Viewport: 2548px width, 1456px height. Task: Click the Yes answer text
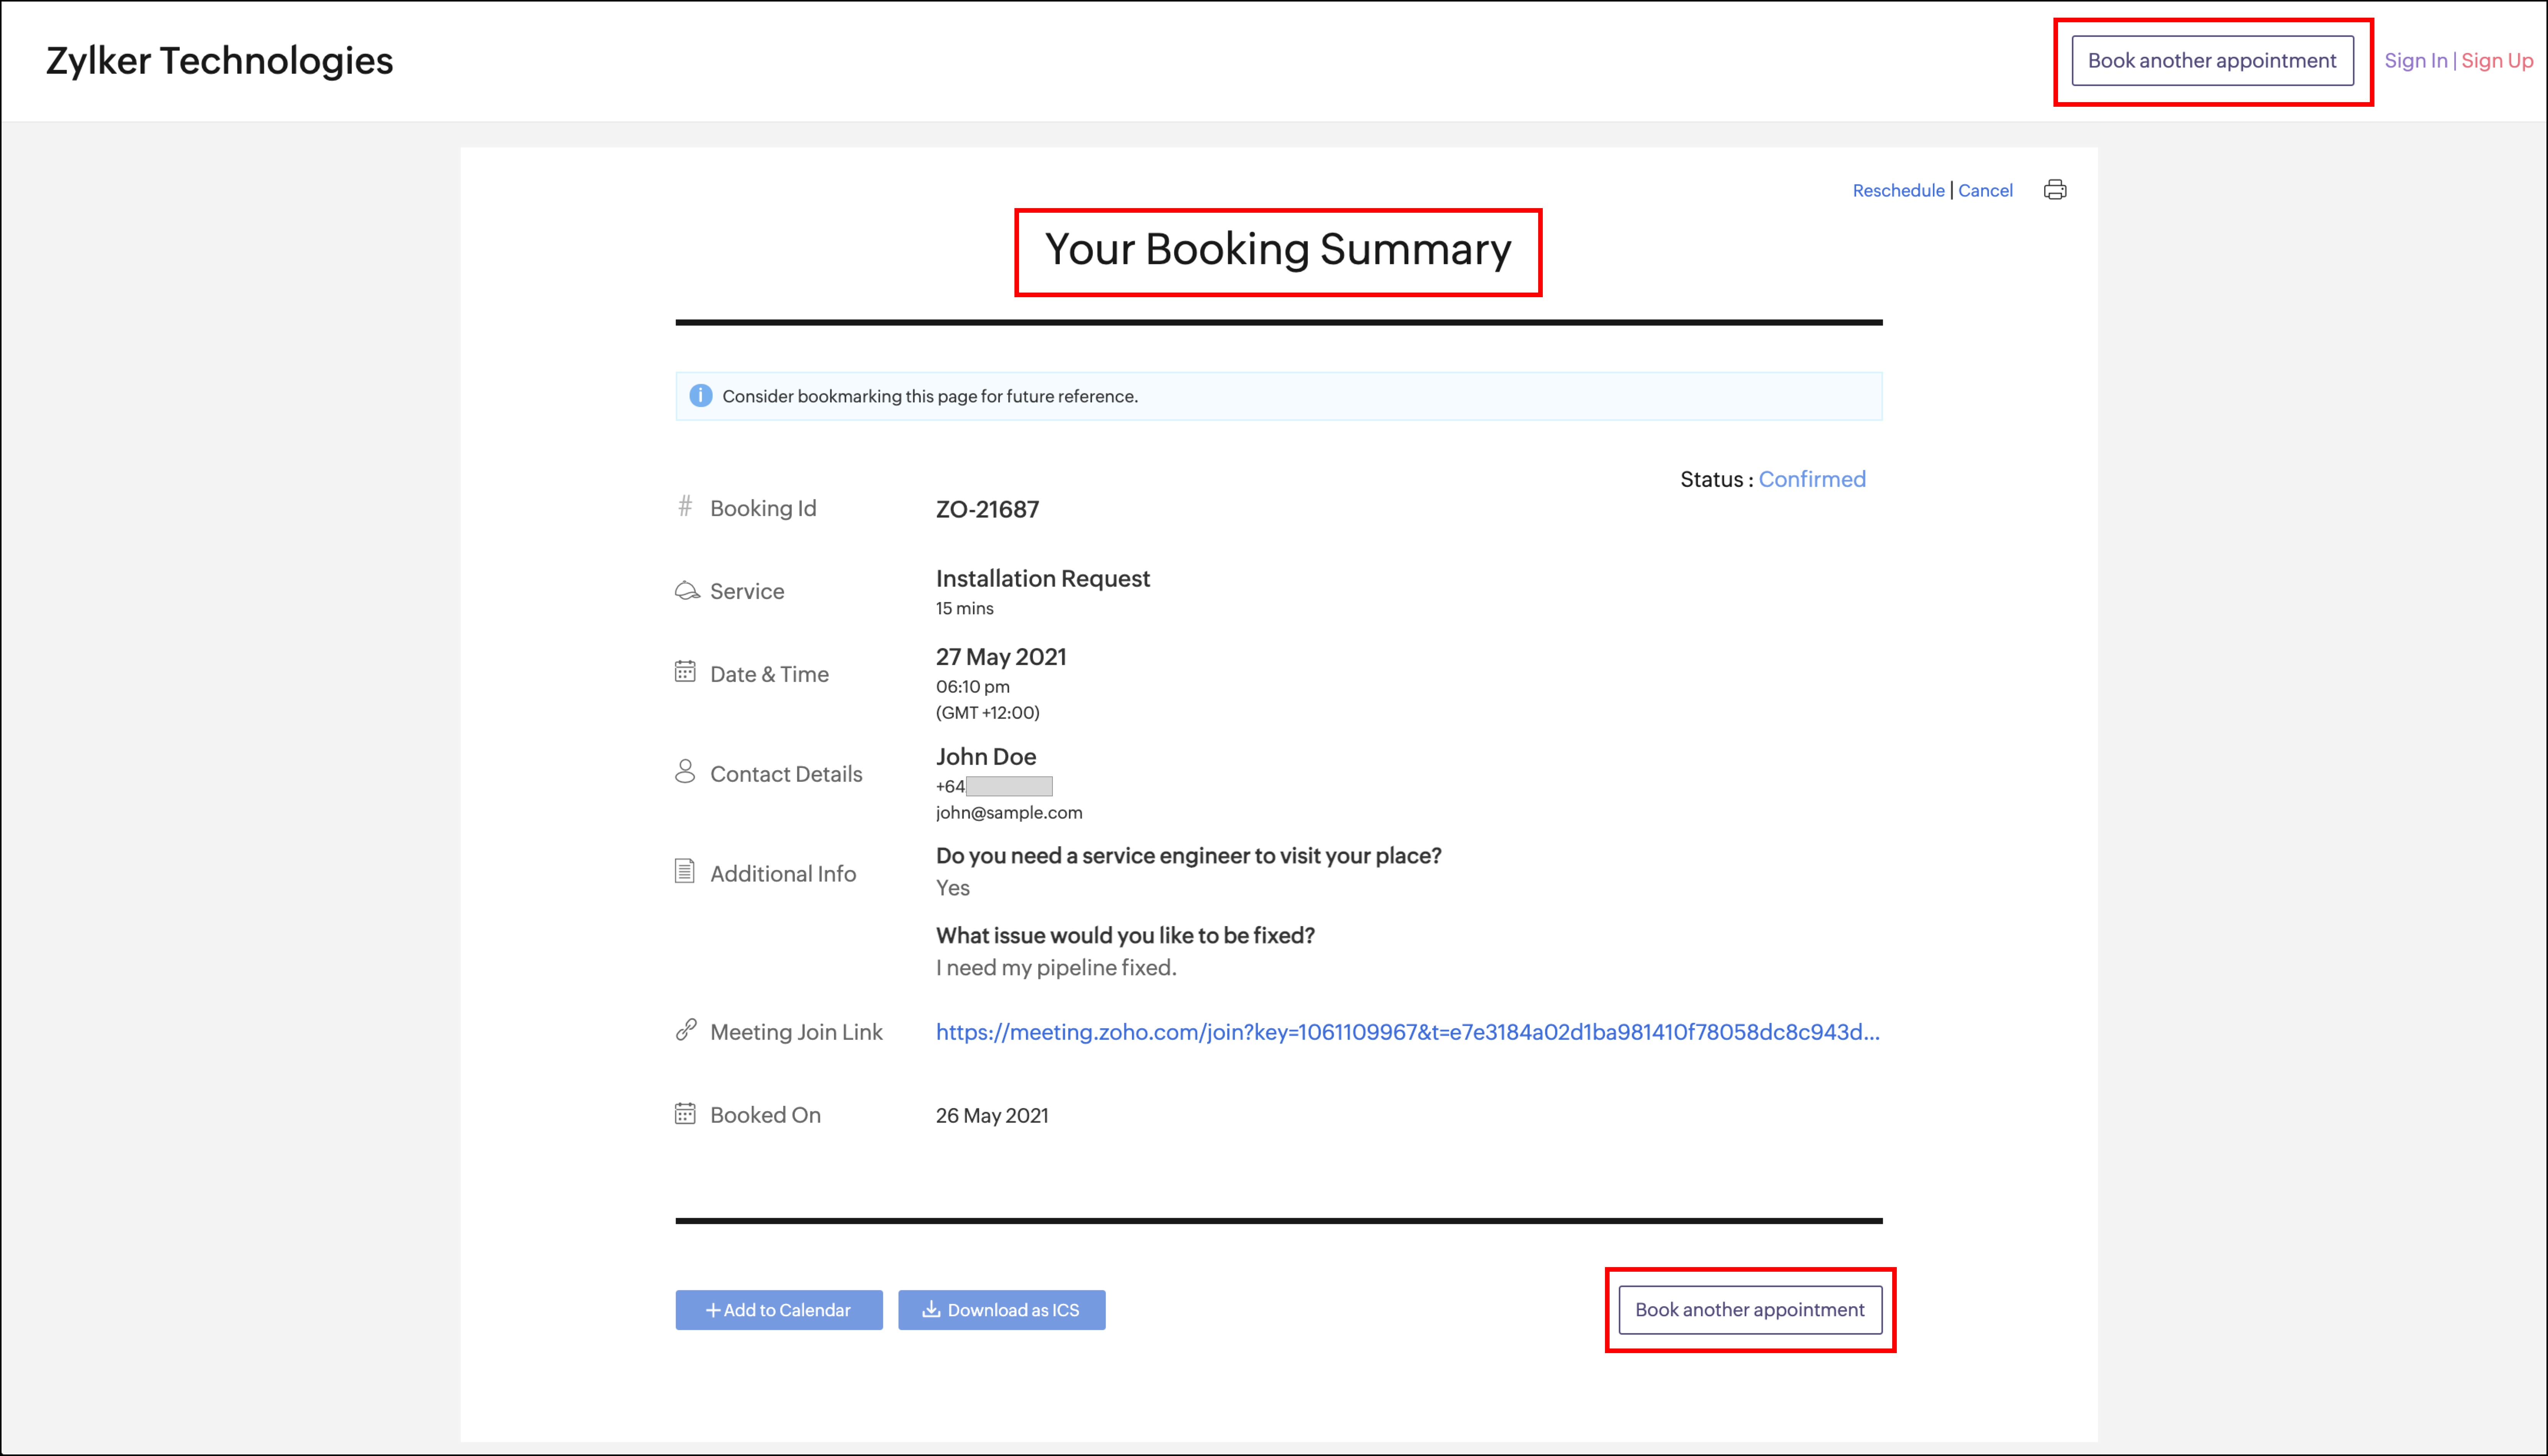[x=953, y=888]
